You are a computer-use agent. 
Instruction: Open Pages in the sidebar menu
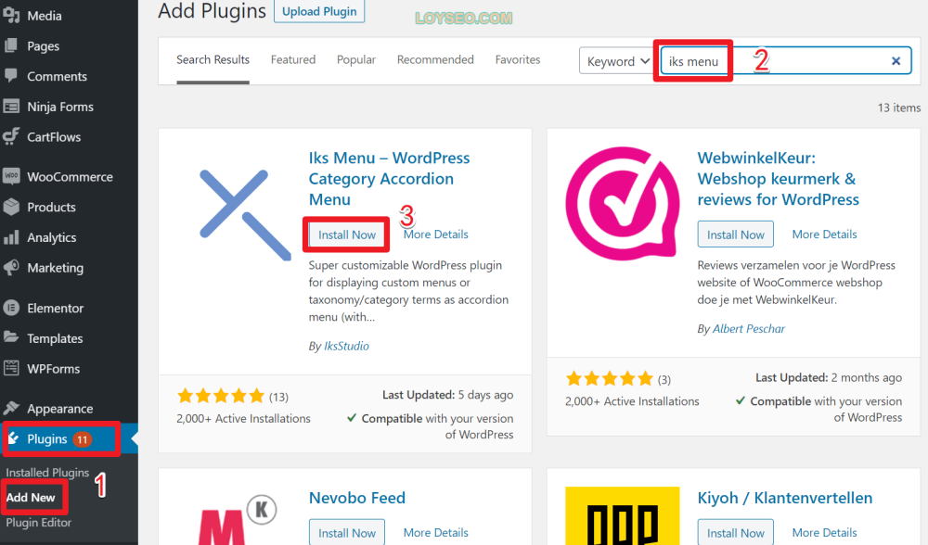(x=44, y=46)
